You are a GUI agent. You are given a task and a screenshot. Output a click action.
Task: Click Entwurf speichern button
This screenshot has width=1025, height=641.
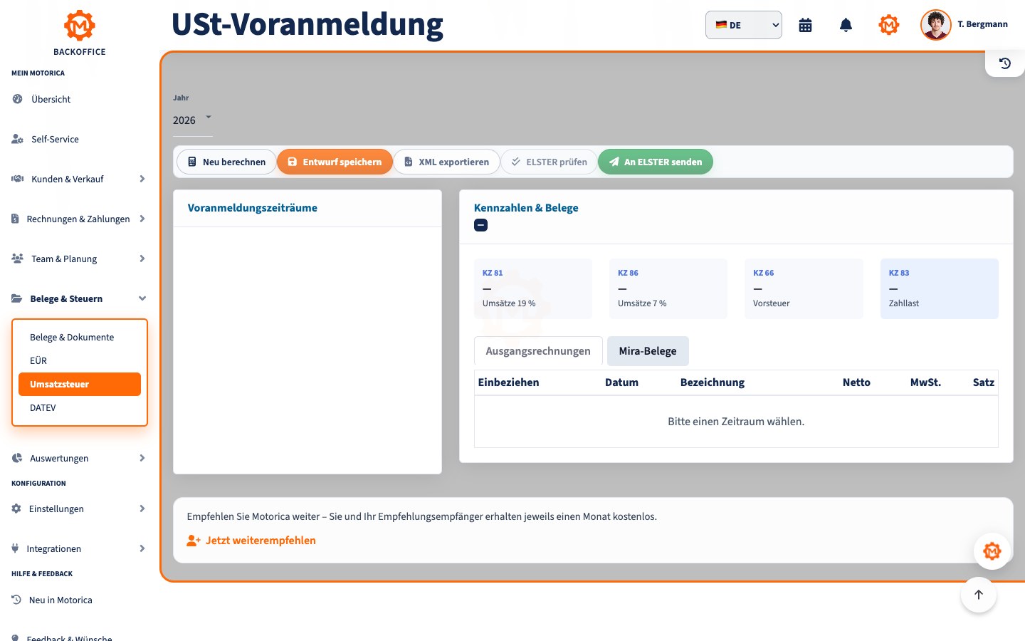(335, 162)
